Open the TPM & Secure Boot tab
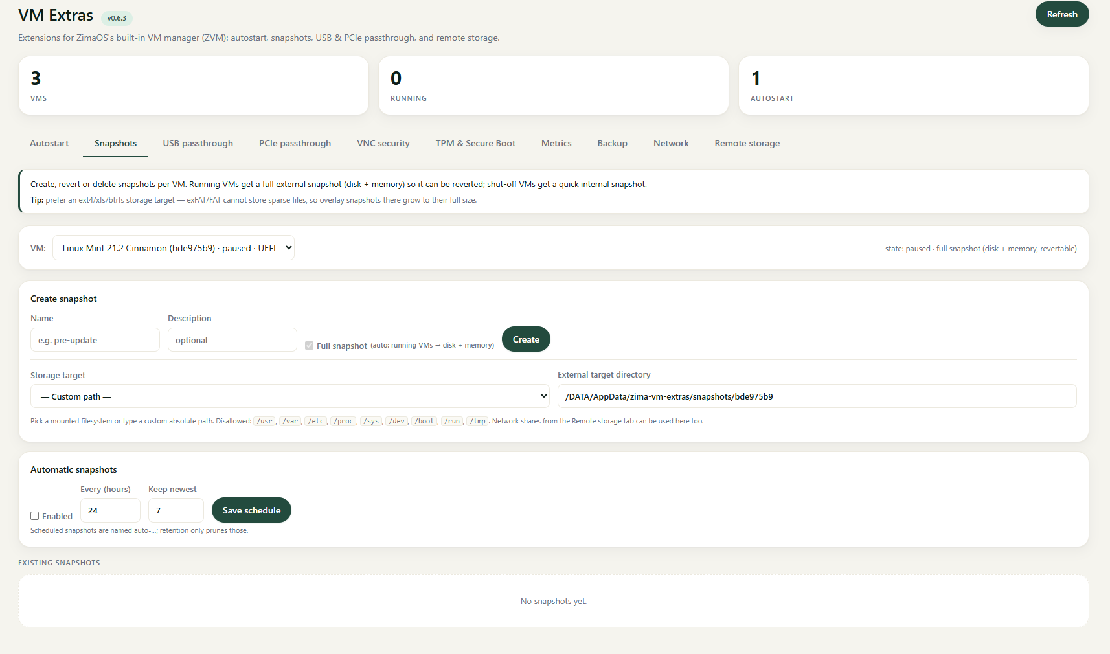Viewport: 1110px width, 654px height. [x=475, y=143]
